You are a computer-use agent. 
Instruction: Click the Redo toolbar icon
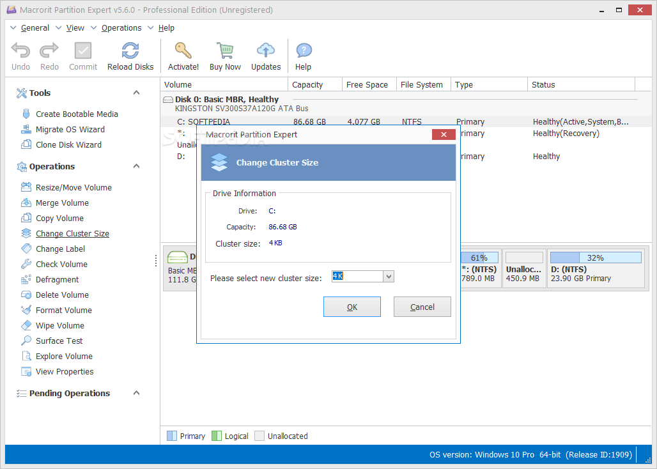coord(49,50)
